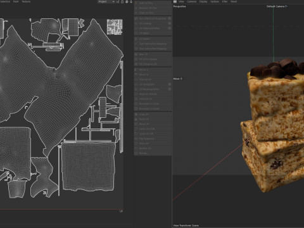This screenshot has width=304, height=228.
Task: Select the chocolate chunks on the cake model
Action: click(277, 68)
